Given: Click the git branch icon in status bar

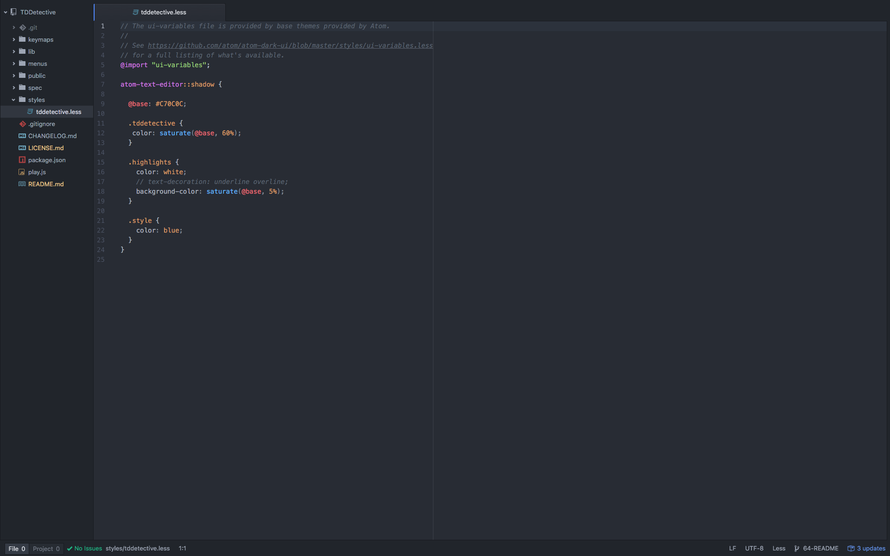Looking at the screenshot, I should pyautogui.click(x=797, y=549).
